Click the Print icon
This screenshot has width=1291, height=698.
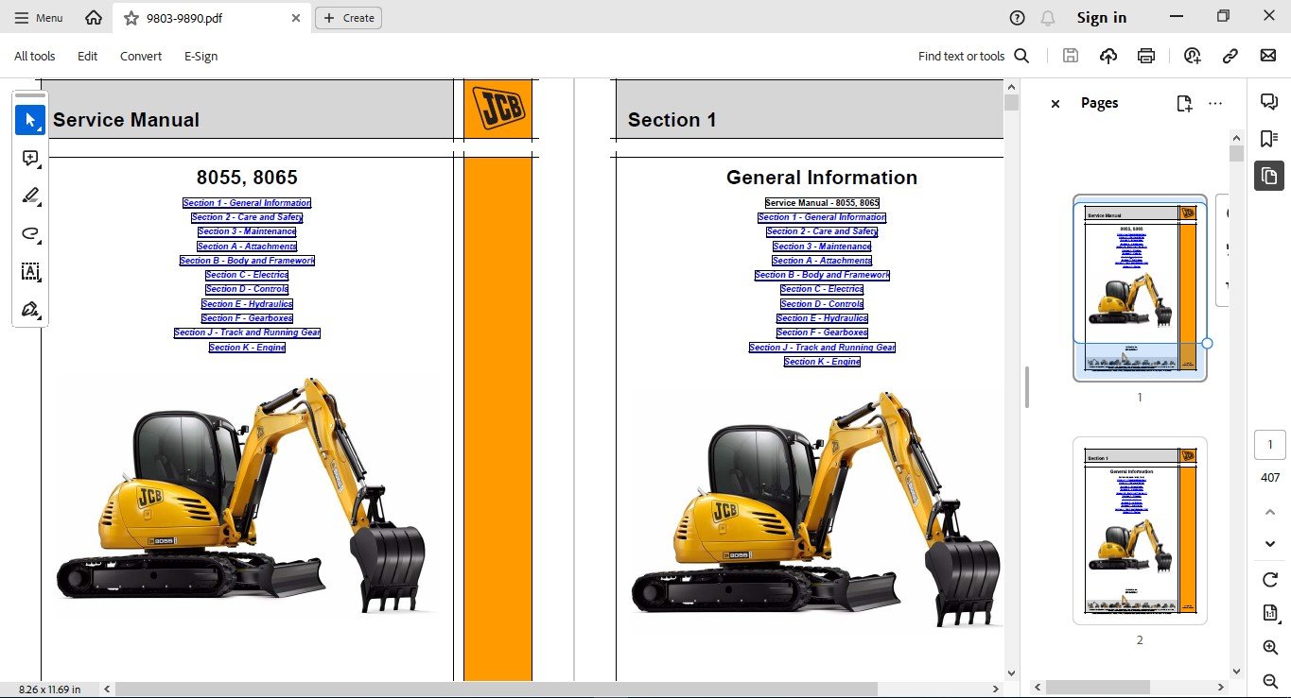[x=1146, y=56]
